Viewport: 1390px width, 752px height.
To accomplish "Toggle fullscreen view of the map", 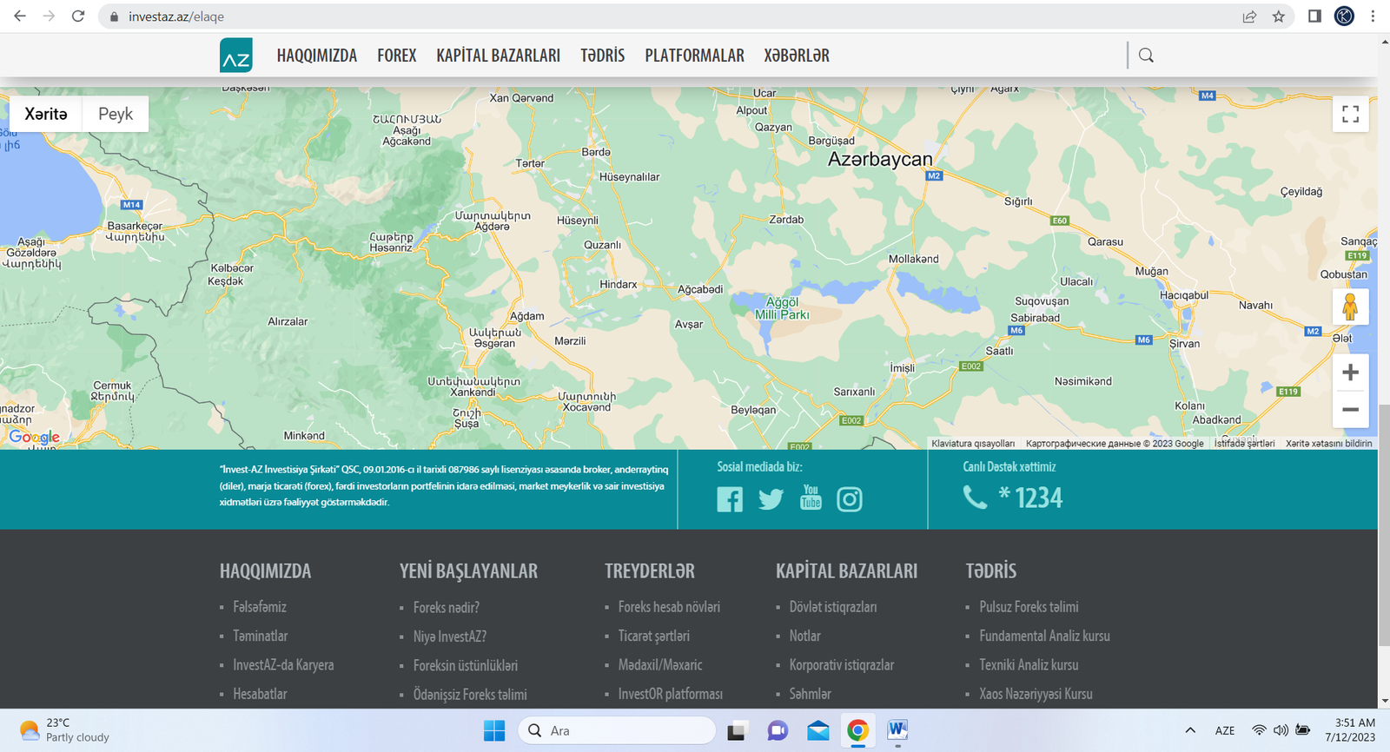I will [x=1350, y=115].
